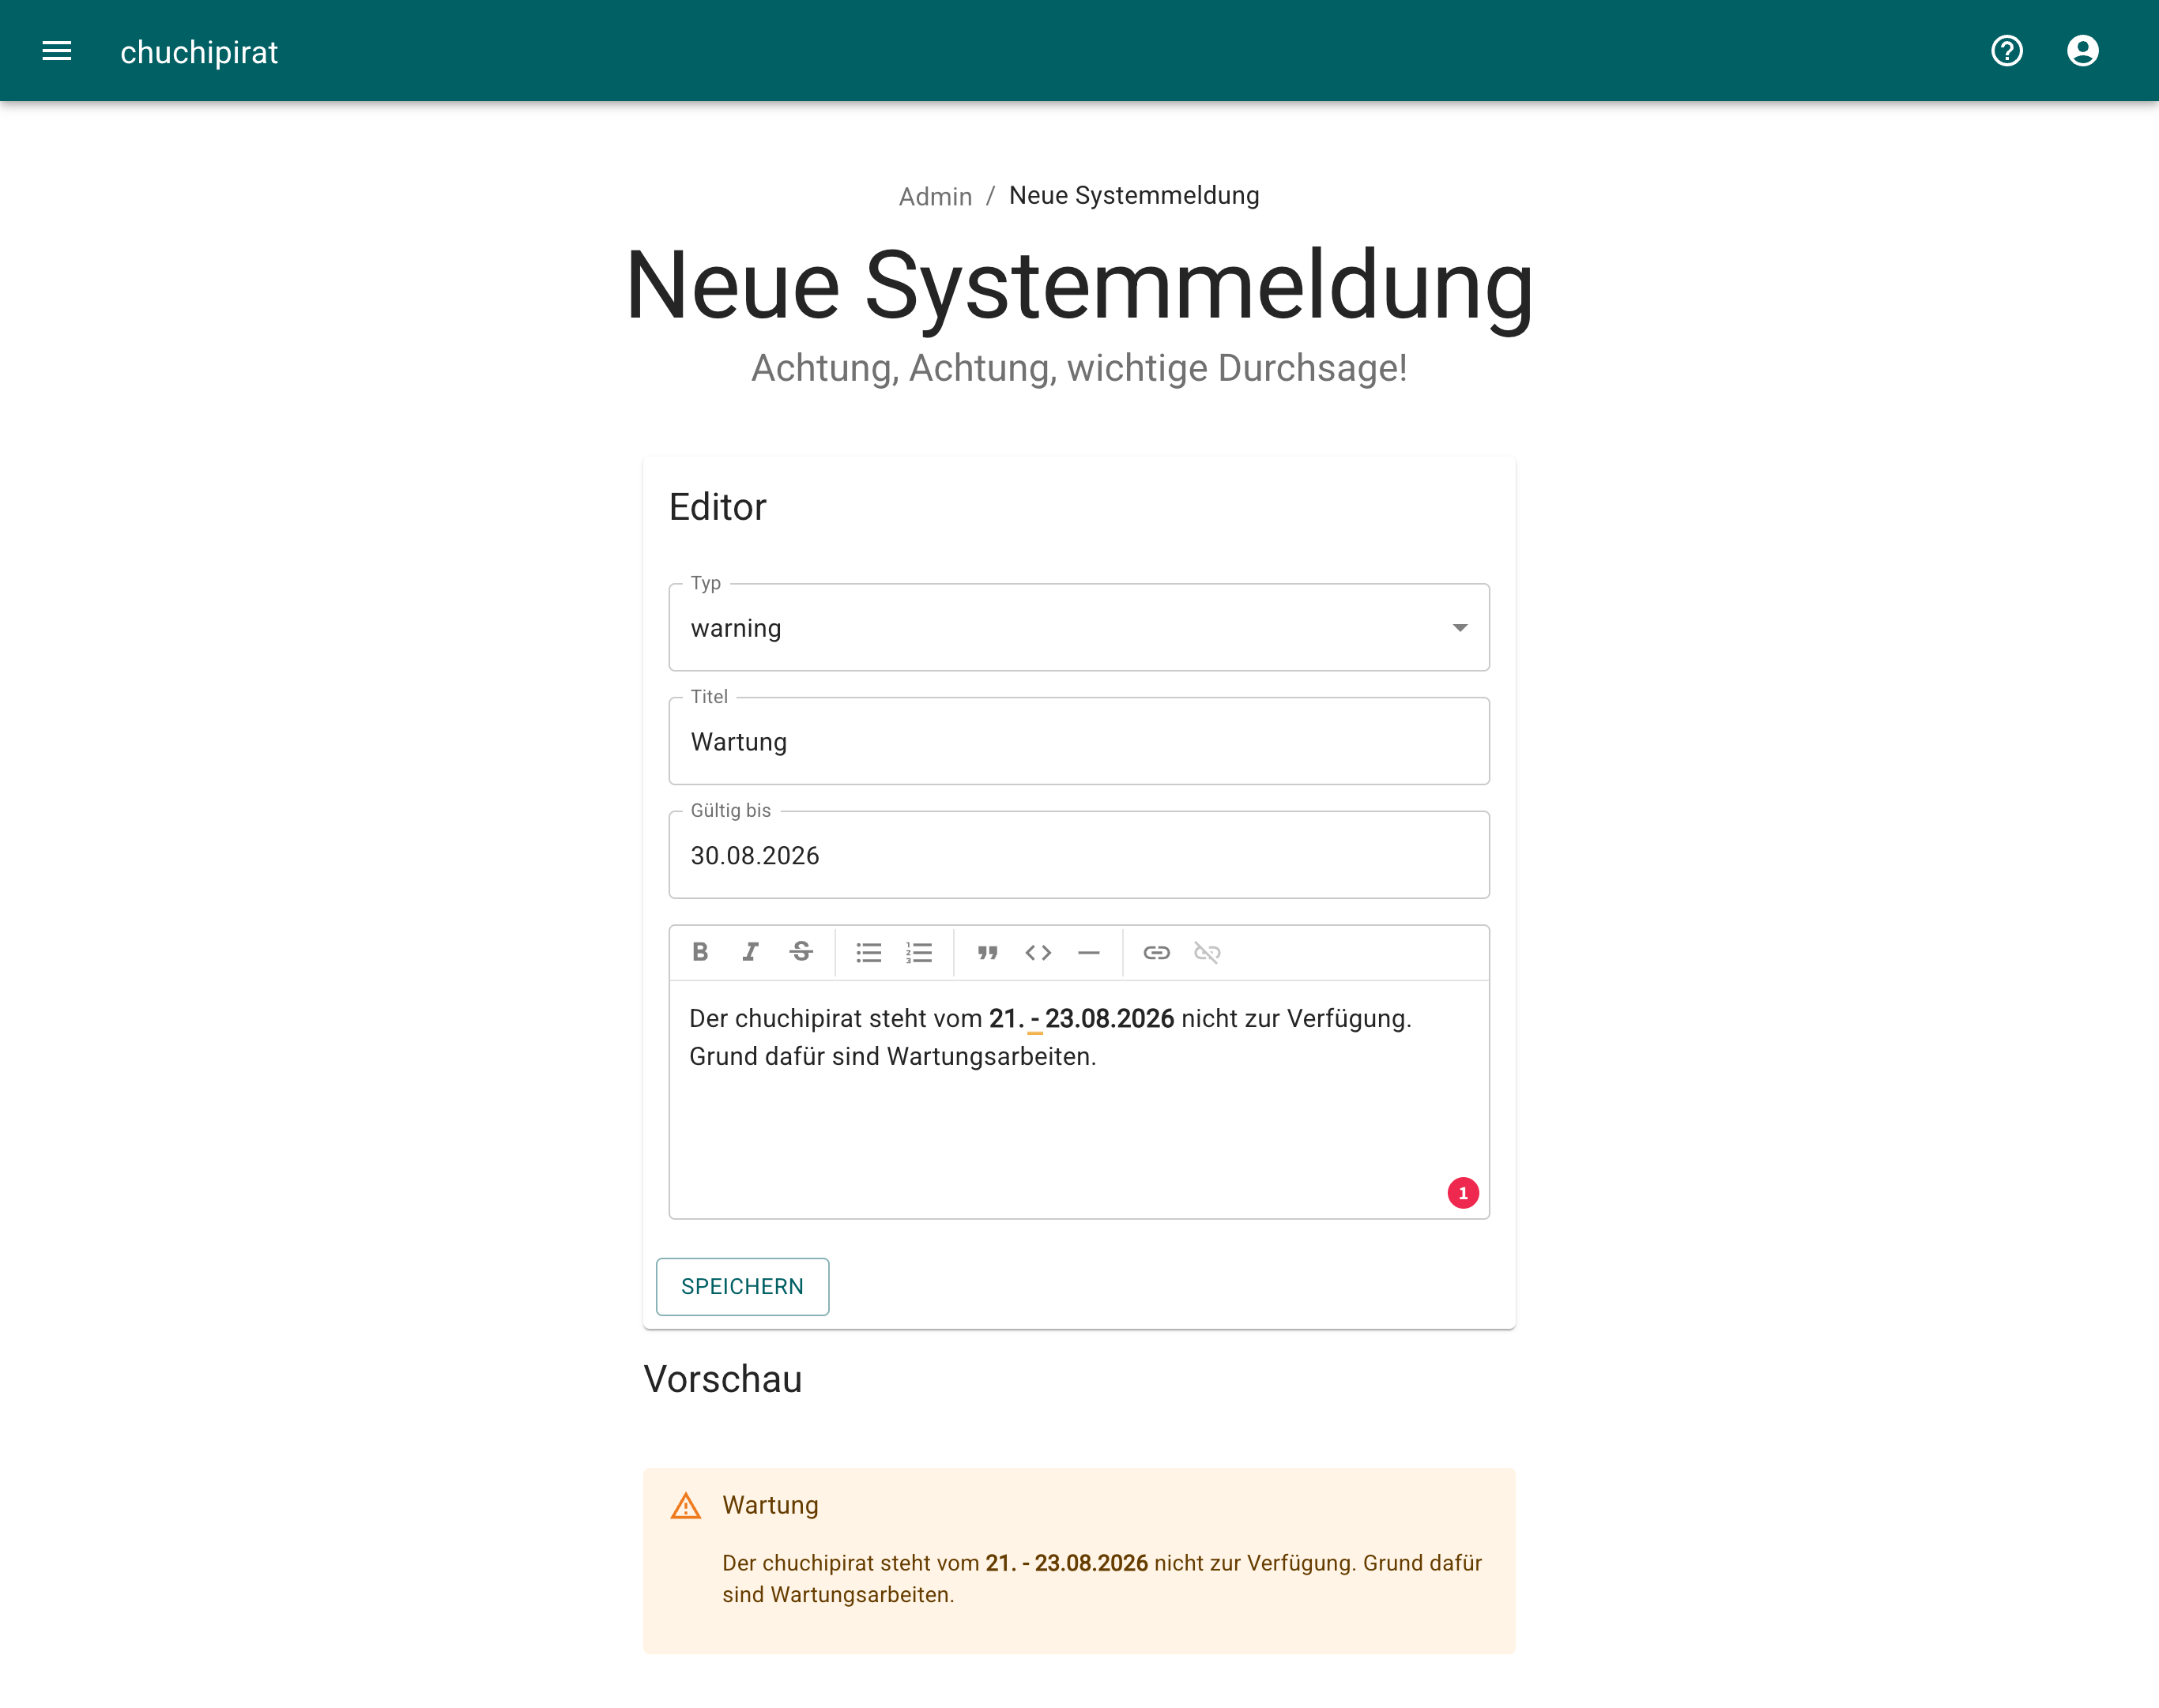Toggle strikethrough formatting

801,952
